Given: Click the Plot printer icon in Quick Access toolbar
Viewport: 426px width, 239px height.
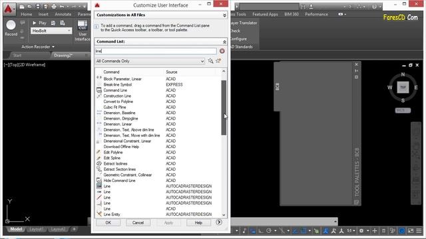Looking at the screenshot, I should (54, 7).
